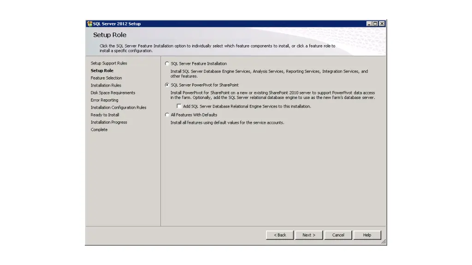The height and width of the screenshot is (265, 472).
Task: Click Disk Space Requirements in sidebar
Action: coord(113,93)
